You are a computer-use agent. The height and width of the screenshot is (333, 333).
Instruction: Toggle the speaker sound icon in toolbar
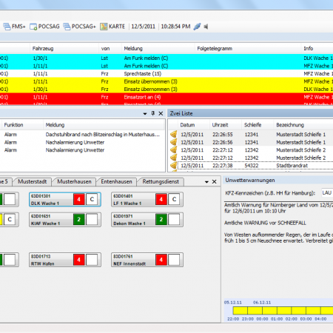pyautogui.click(x=206, y=27)
